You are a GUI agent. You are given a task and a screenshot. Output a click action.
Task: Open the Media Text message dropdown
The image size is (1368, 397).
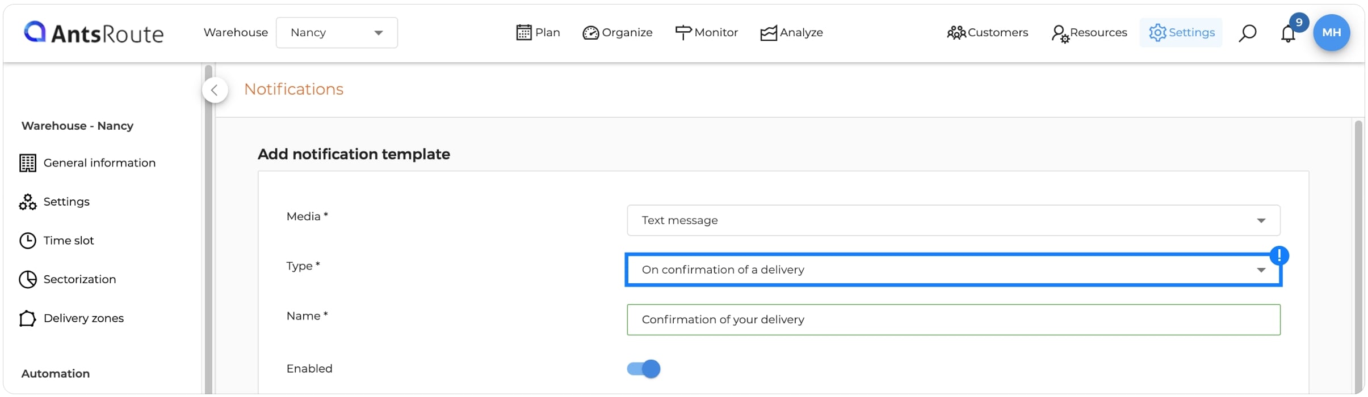tap(953, 220)
